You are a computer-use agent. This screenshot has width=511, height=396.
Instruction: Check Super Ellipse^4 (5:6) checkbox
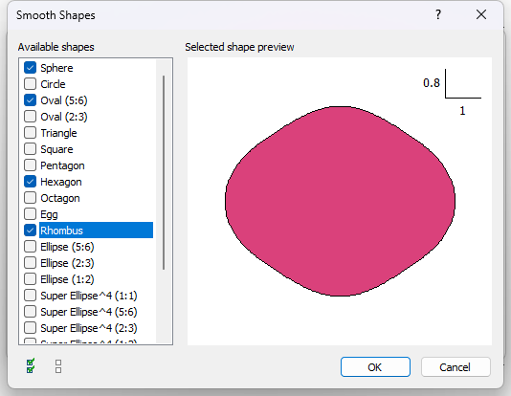[x=30, y=312]
